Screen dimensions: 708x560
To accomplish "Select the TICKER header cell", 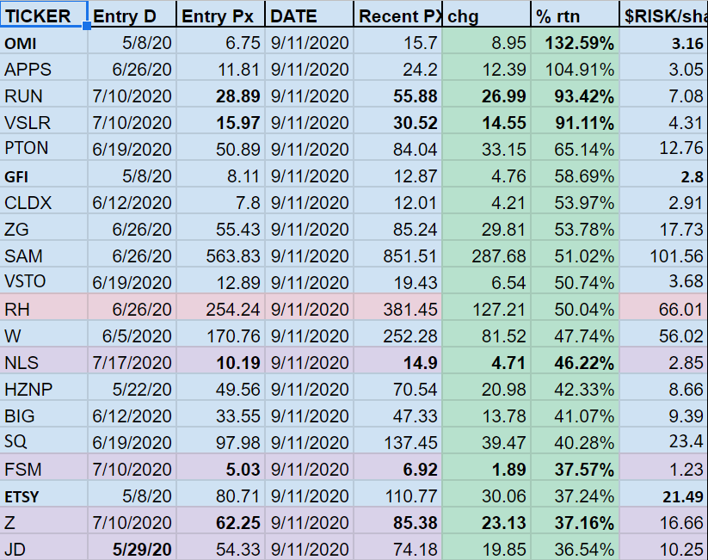I will coord(44,15).
